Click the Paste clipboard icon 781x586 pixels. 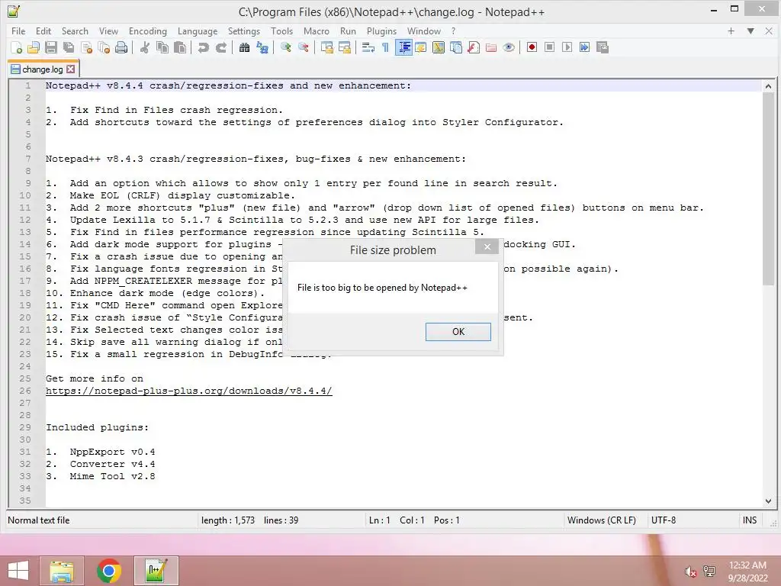tap(180, 47)
